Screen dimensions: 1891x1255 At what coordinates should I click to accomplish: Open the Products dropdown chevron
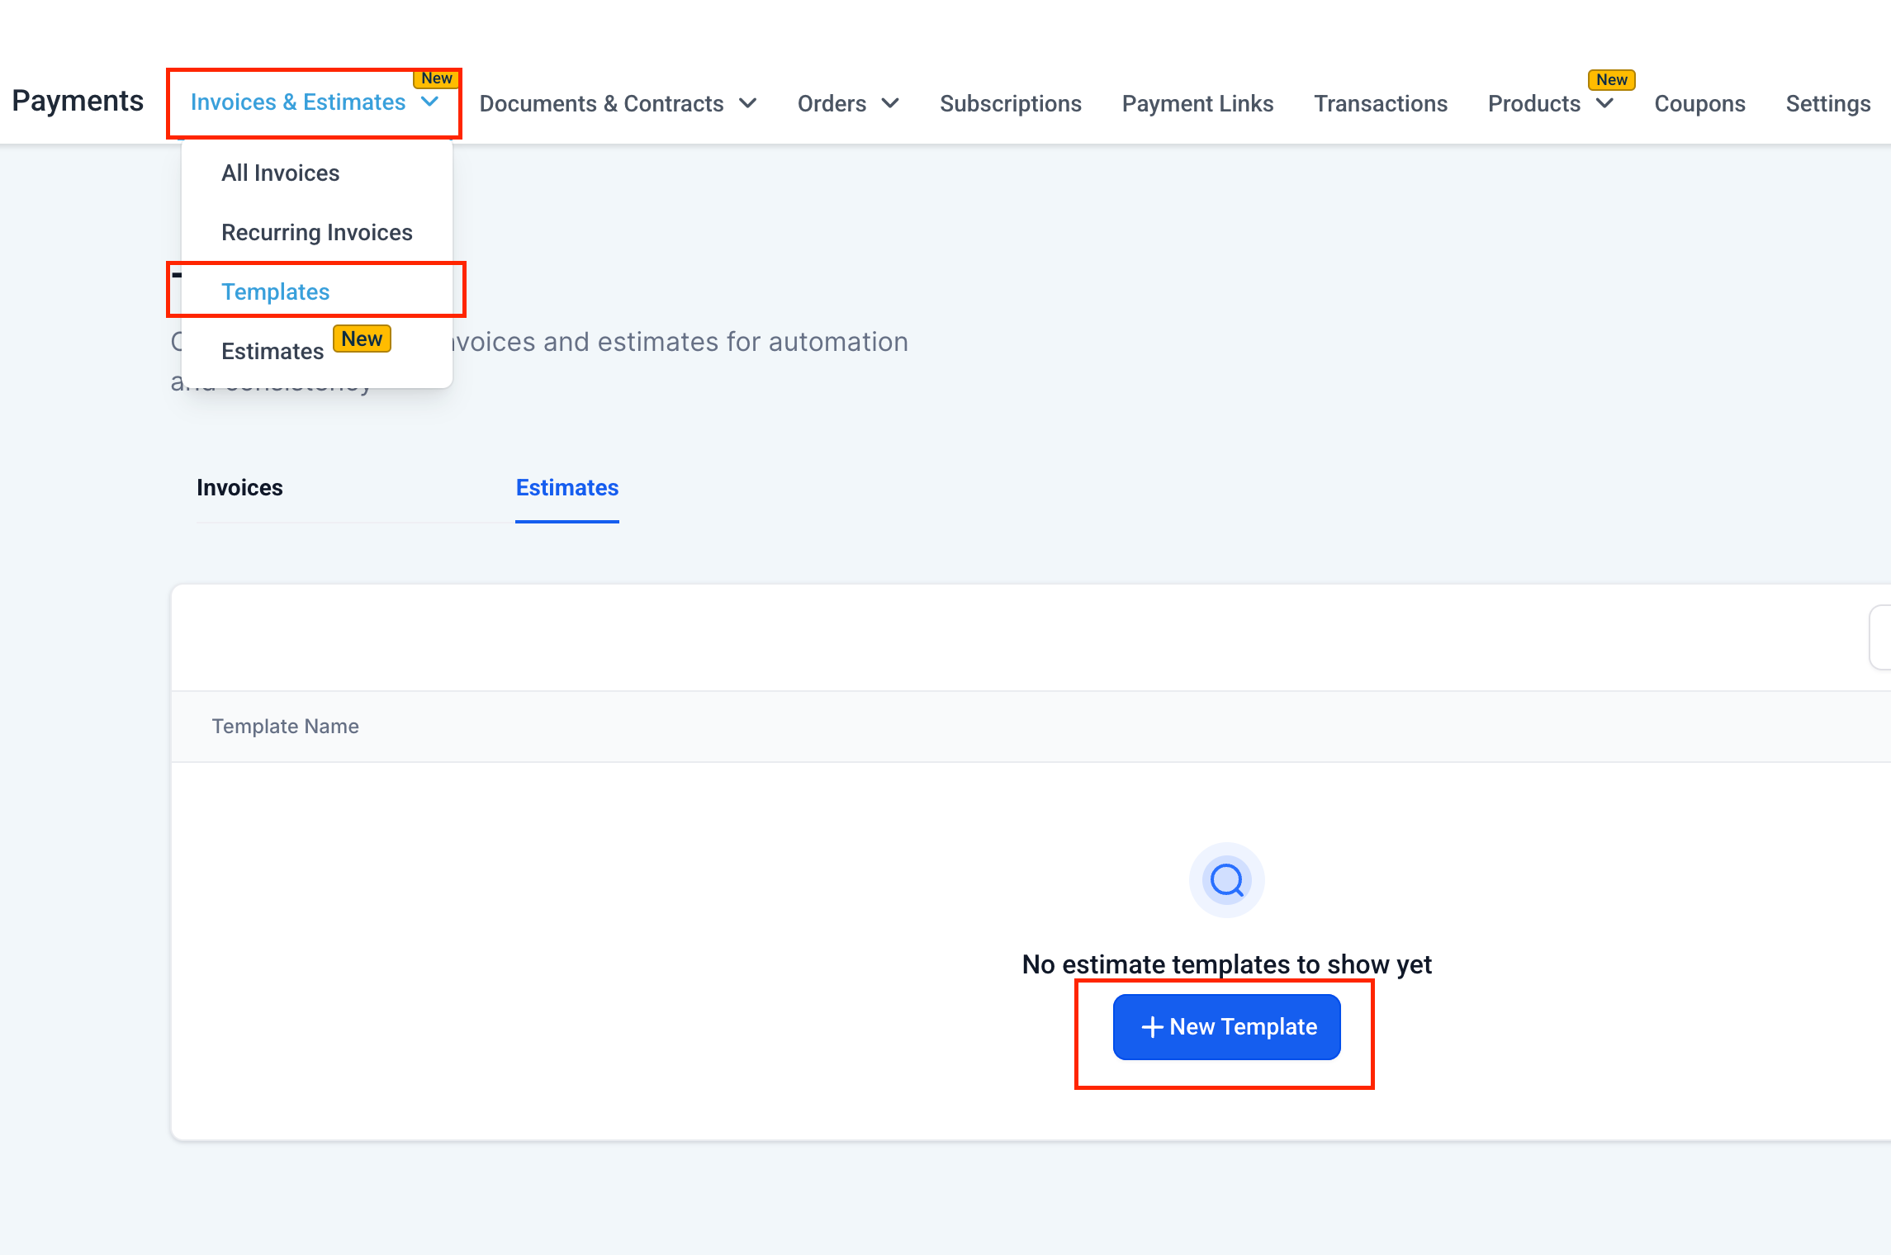pos(1605,104)
